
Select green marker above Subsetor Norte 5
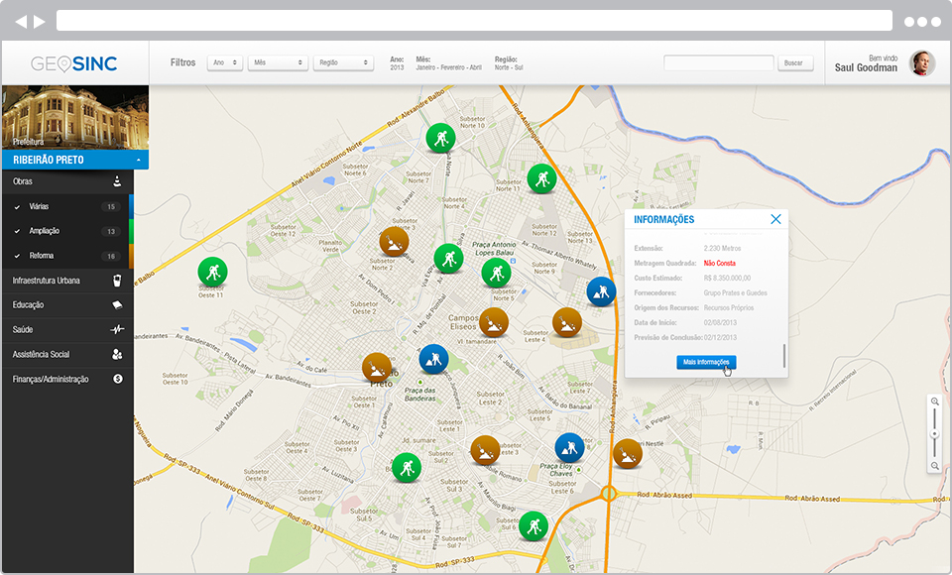coord(496,273)
